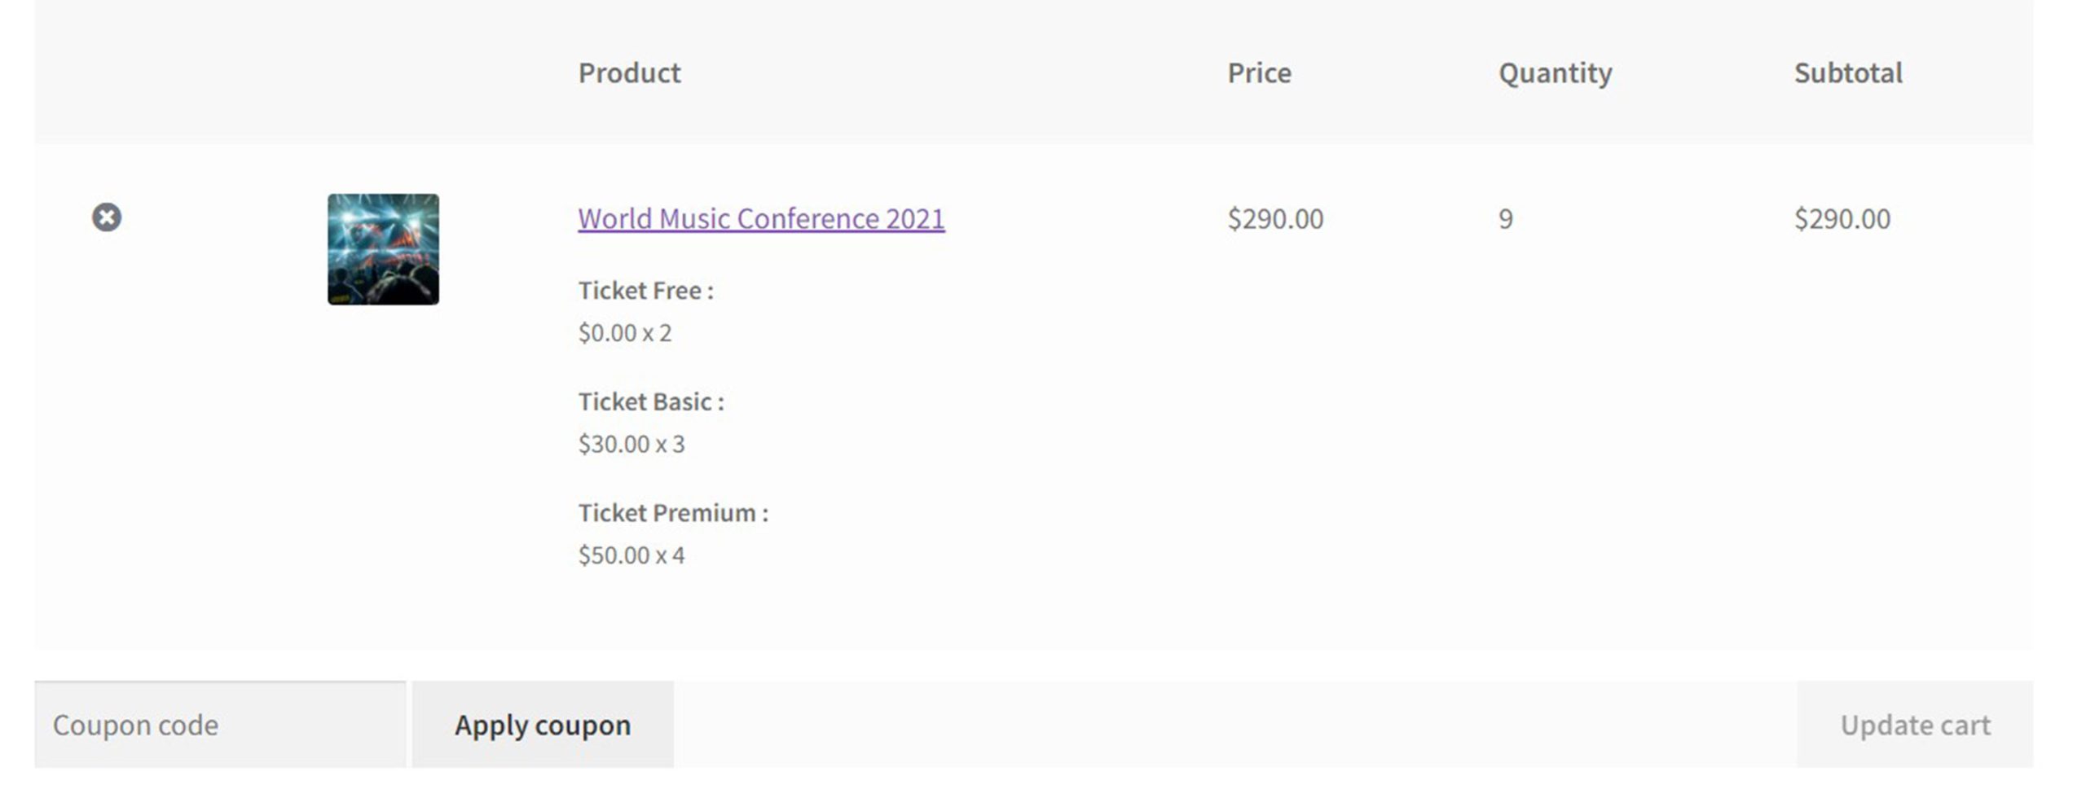Image resolution: width=2086 pixels, height=798 pixels.
Task: Click the quantity value 9
Action: 1505,218
